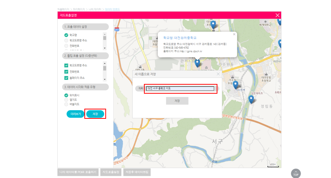331x178 pixels.
Task: Click the 2. 툴팁 표출 설정 (다중선택) header
Action: pyautogui.click(x=85, y=56)
